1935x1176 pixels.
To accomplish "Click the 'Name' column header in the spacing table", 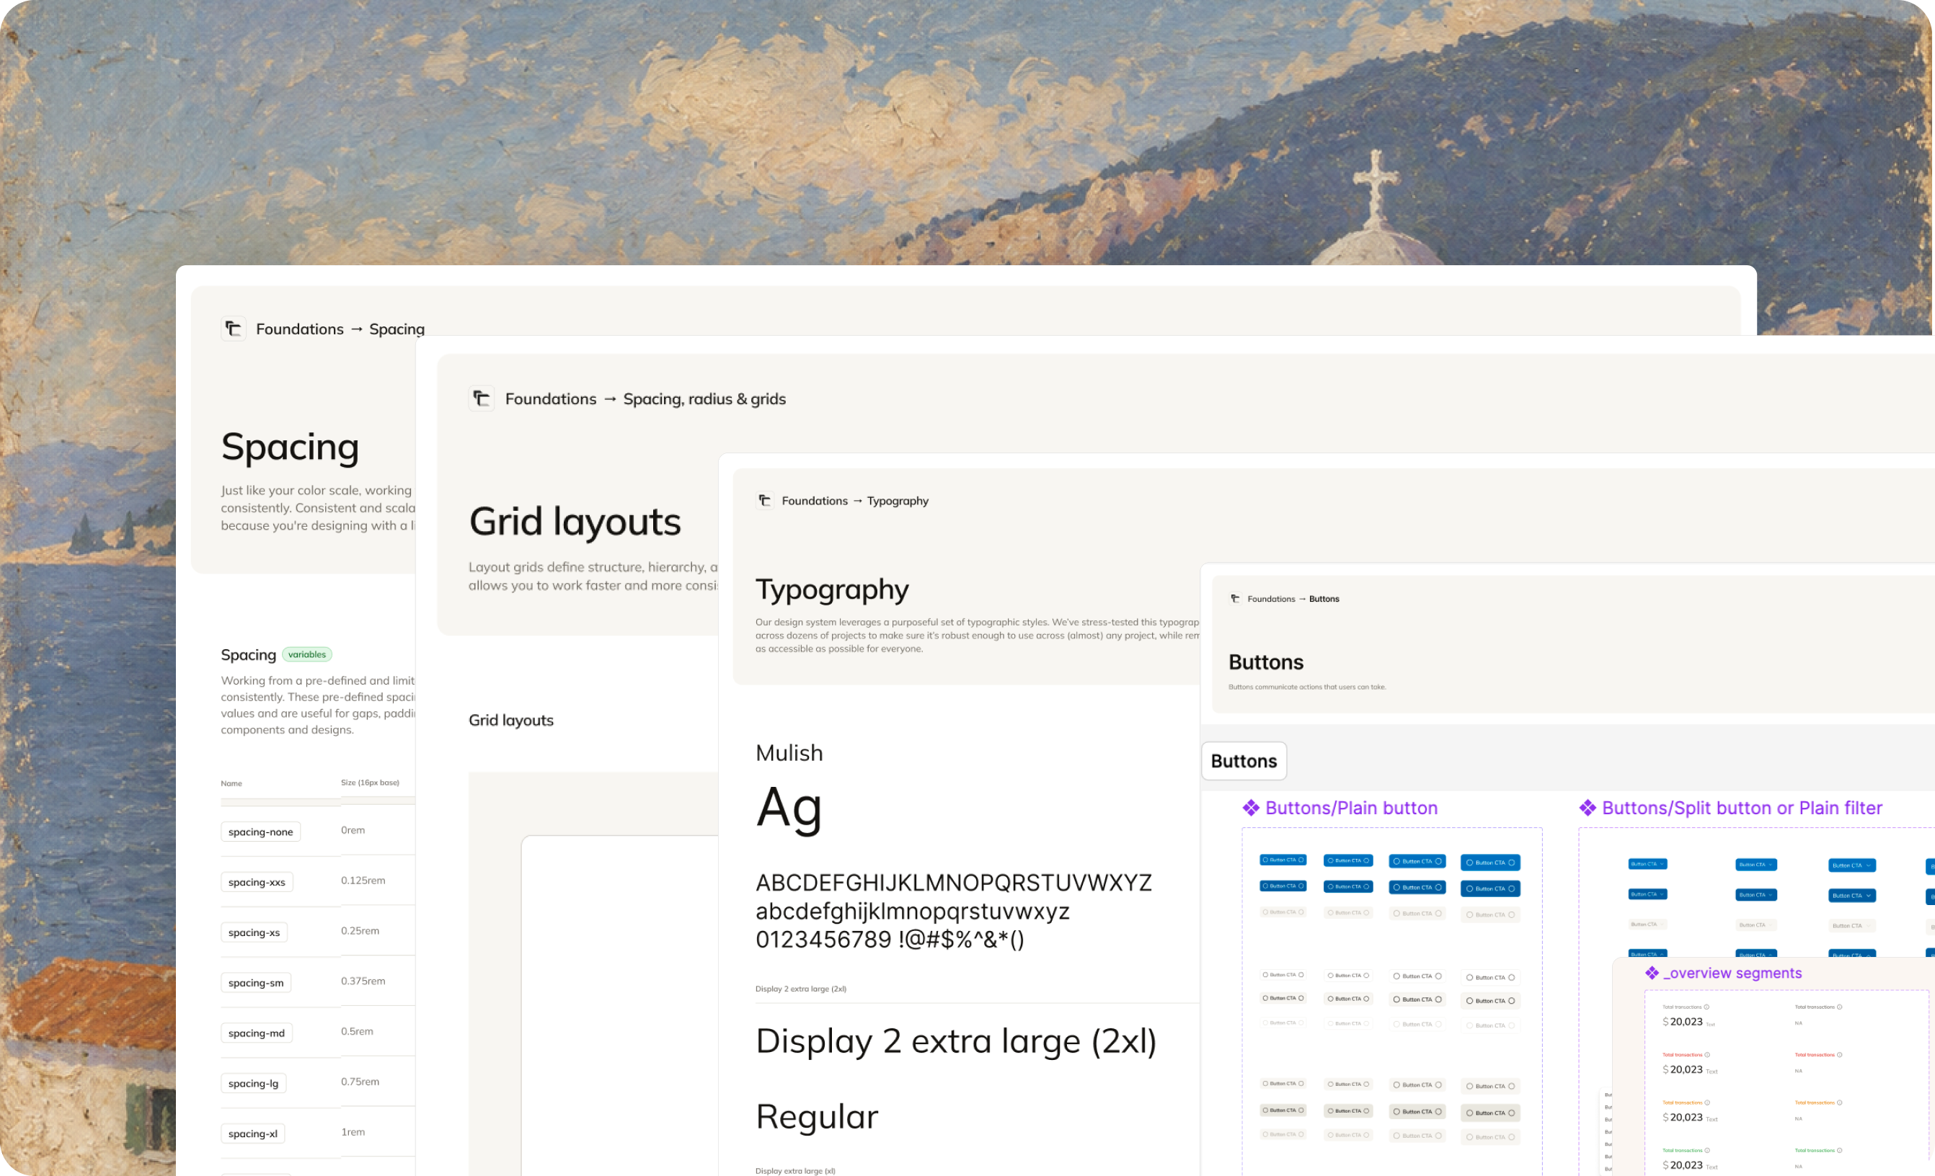I will click(231, 783).
